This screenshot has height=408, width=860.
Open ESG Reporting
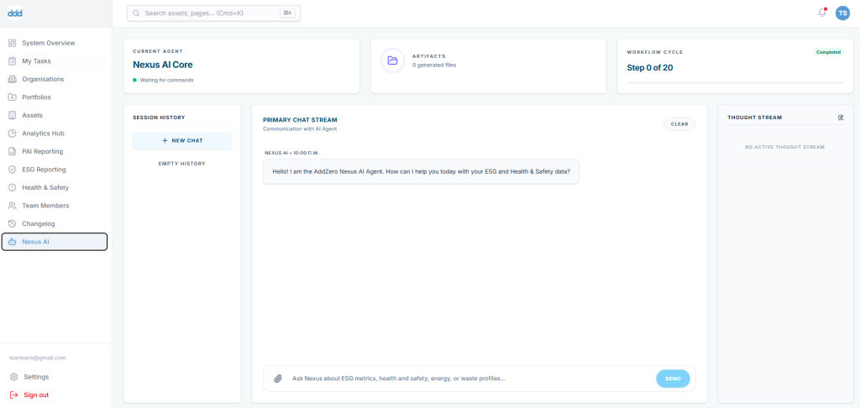click(x=55, y=170)
